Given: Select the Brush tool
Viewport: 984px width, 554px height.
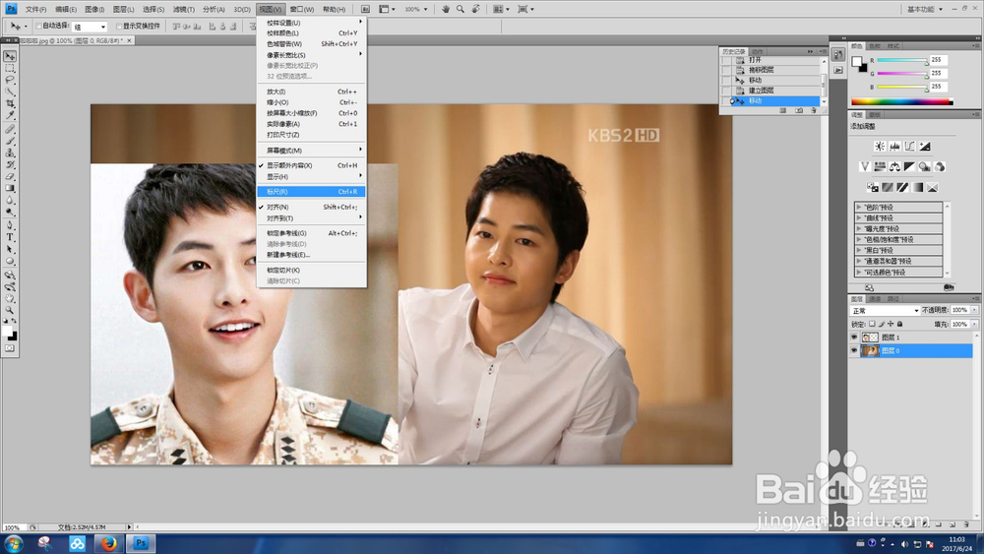Looking at the screenshot, I should 10,141.
